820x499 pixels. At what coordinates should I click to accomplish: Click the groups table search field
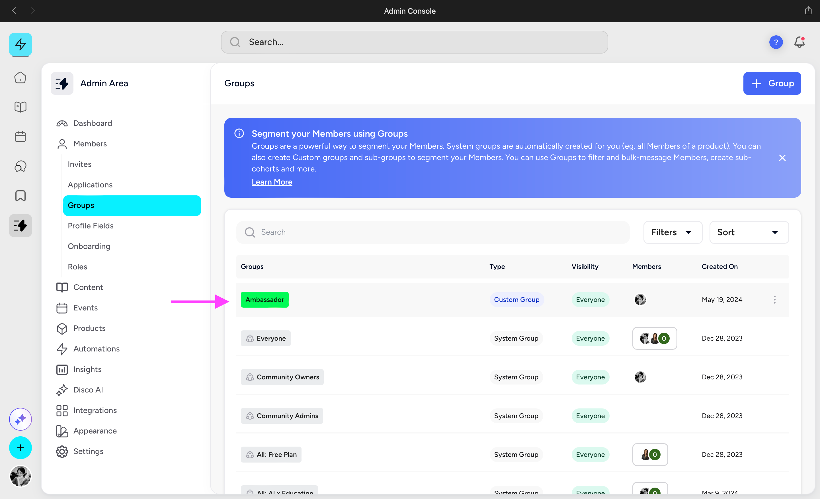[x=432, y=232]
